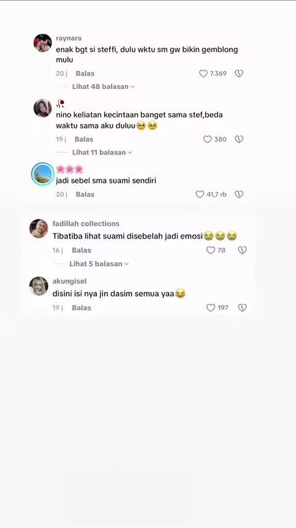Like the comment showing 380 likes
Viewport: 296px width, 528px height.
(208, 139)
